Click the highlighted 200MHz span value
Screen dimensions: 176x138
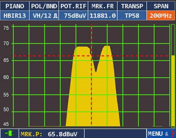point(161,15)
